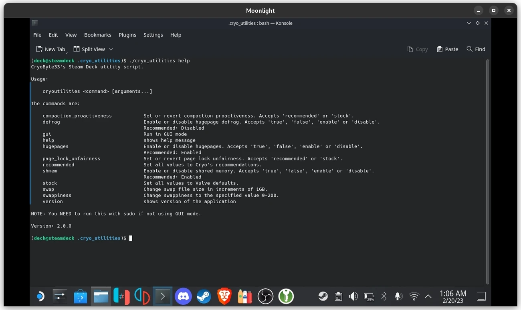This screenshot has height=310, width=521.
Task: Click the 'Run in GUI mode' description
Action: [165, 134]
